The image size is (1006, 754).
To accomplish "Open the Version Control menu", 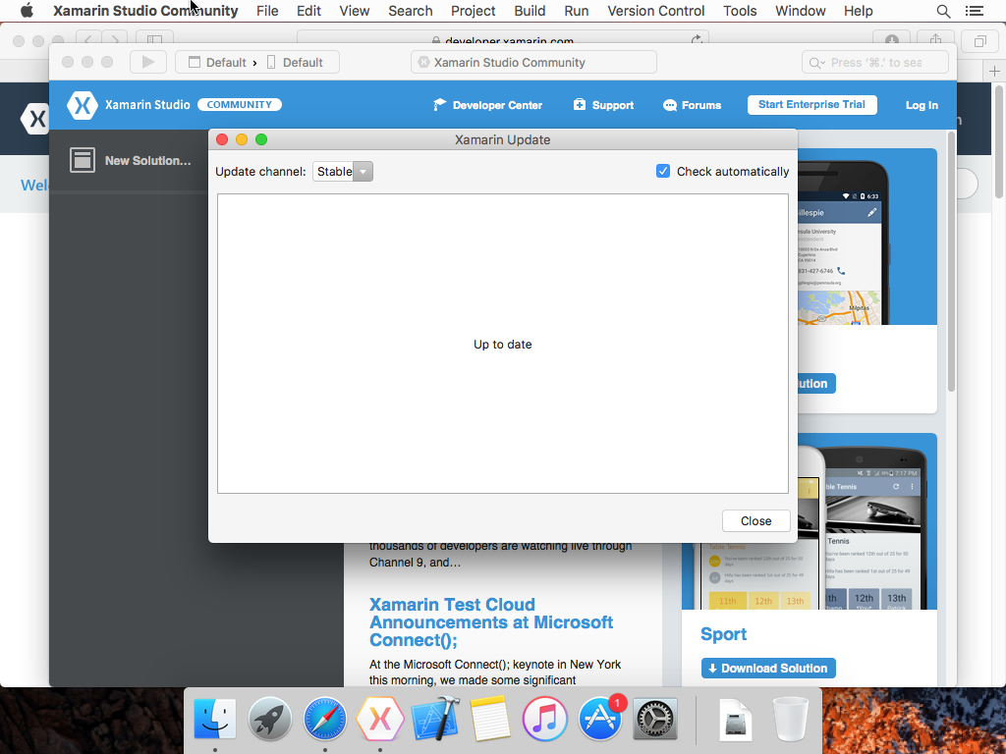I will [655, 11].
